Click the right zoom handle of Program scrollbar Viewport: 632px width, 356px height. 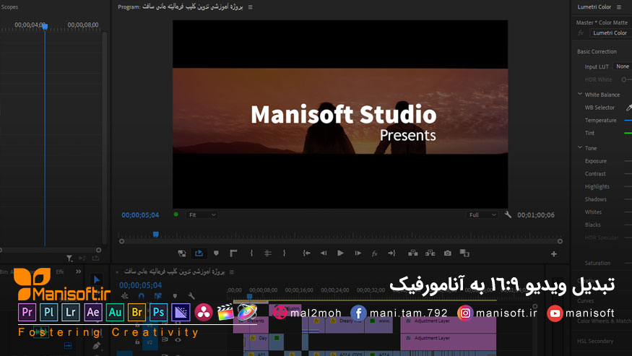pyautogui.click(x=560, y=241)
